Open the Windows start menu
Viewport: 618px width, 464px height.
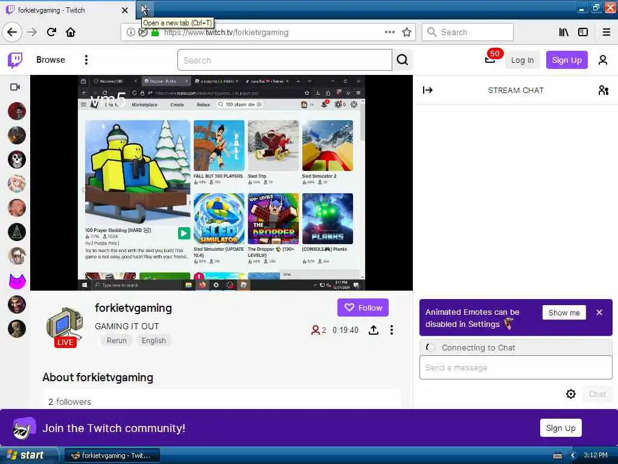point(28,456)
